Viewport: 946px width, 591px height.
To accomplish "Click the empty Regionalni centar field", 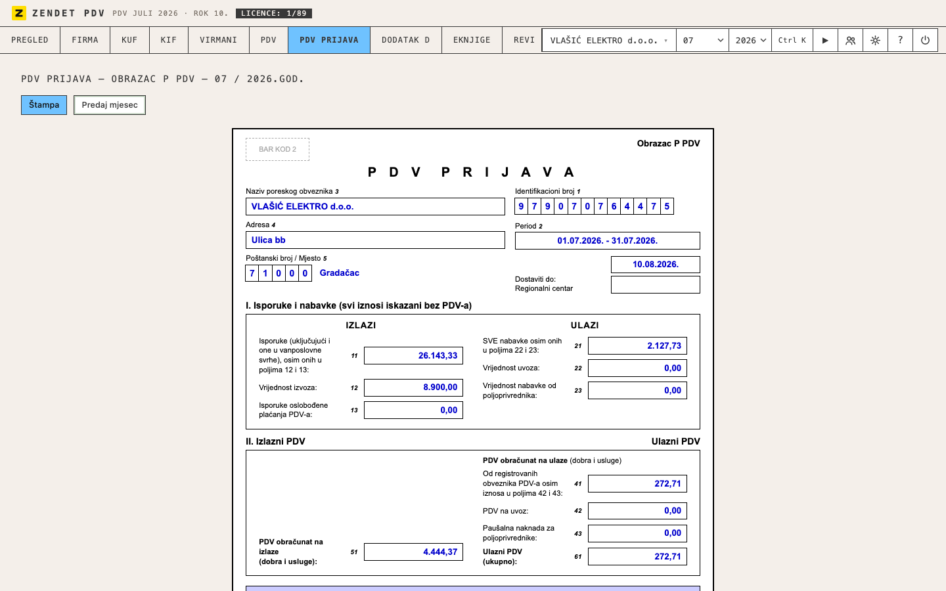I will pyautogui.click(x=656, y=284).
